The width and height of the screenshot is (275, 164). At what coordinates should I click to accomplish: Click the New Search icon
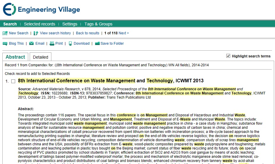[x=5, y=33]
